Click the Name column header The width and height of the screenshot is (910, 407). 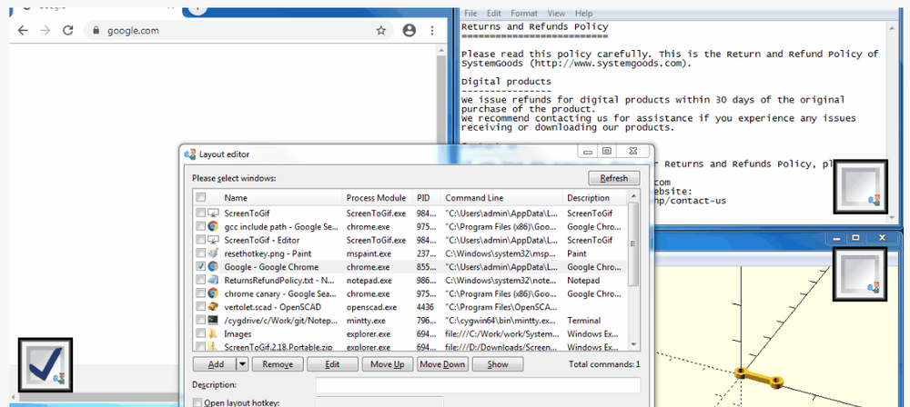(x=281, y=198)
